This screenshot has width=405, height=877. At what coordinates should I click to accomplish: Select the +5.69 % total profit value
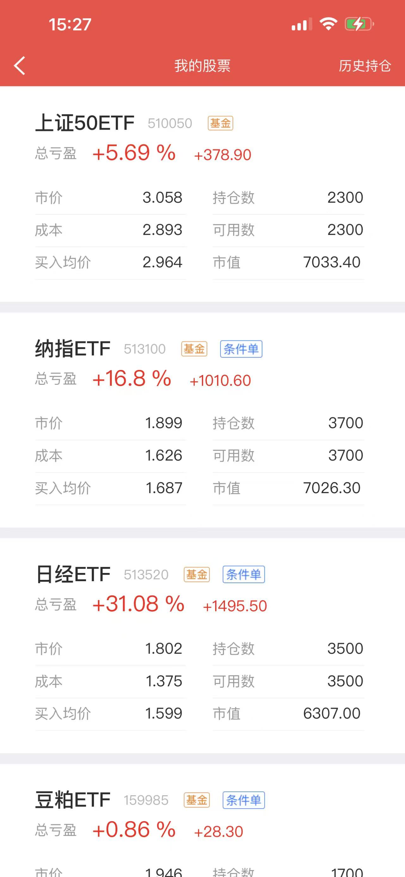[x=134, y=153]
